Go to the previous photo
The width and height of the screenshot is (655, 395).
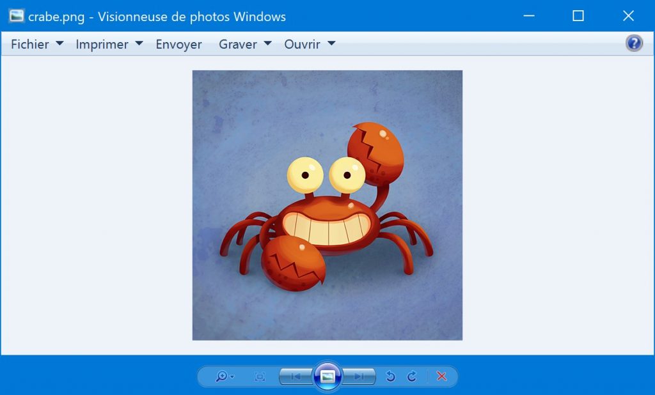(296, 376)
